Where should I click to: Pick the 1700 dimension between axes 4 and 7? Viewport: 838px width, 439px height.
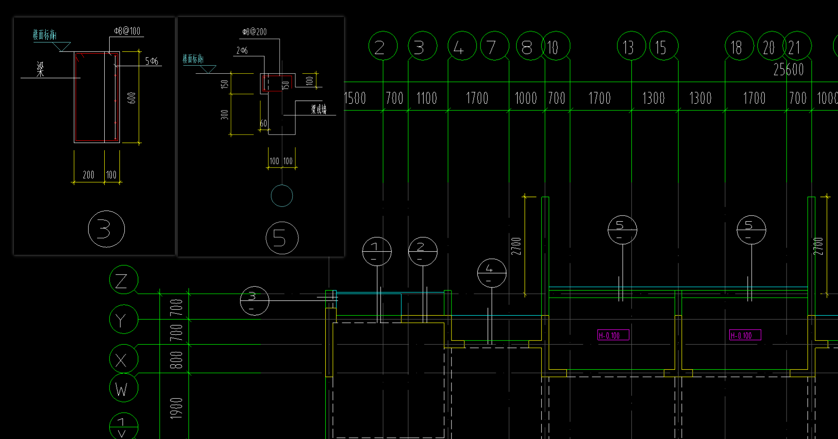[x=477, y=98]
